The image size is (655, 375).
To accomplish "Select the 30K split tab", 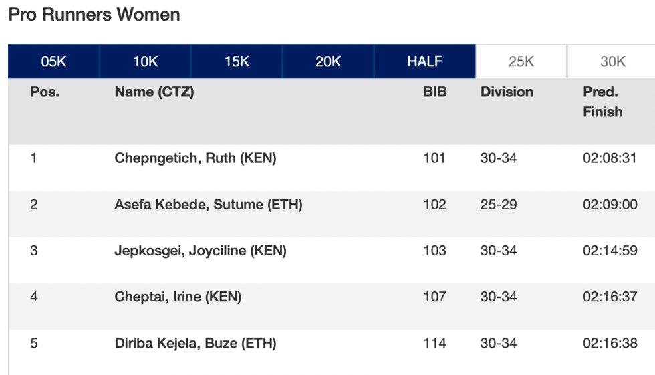I will pos(612,61).
